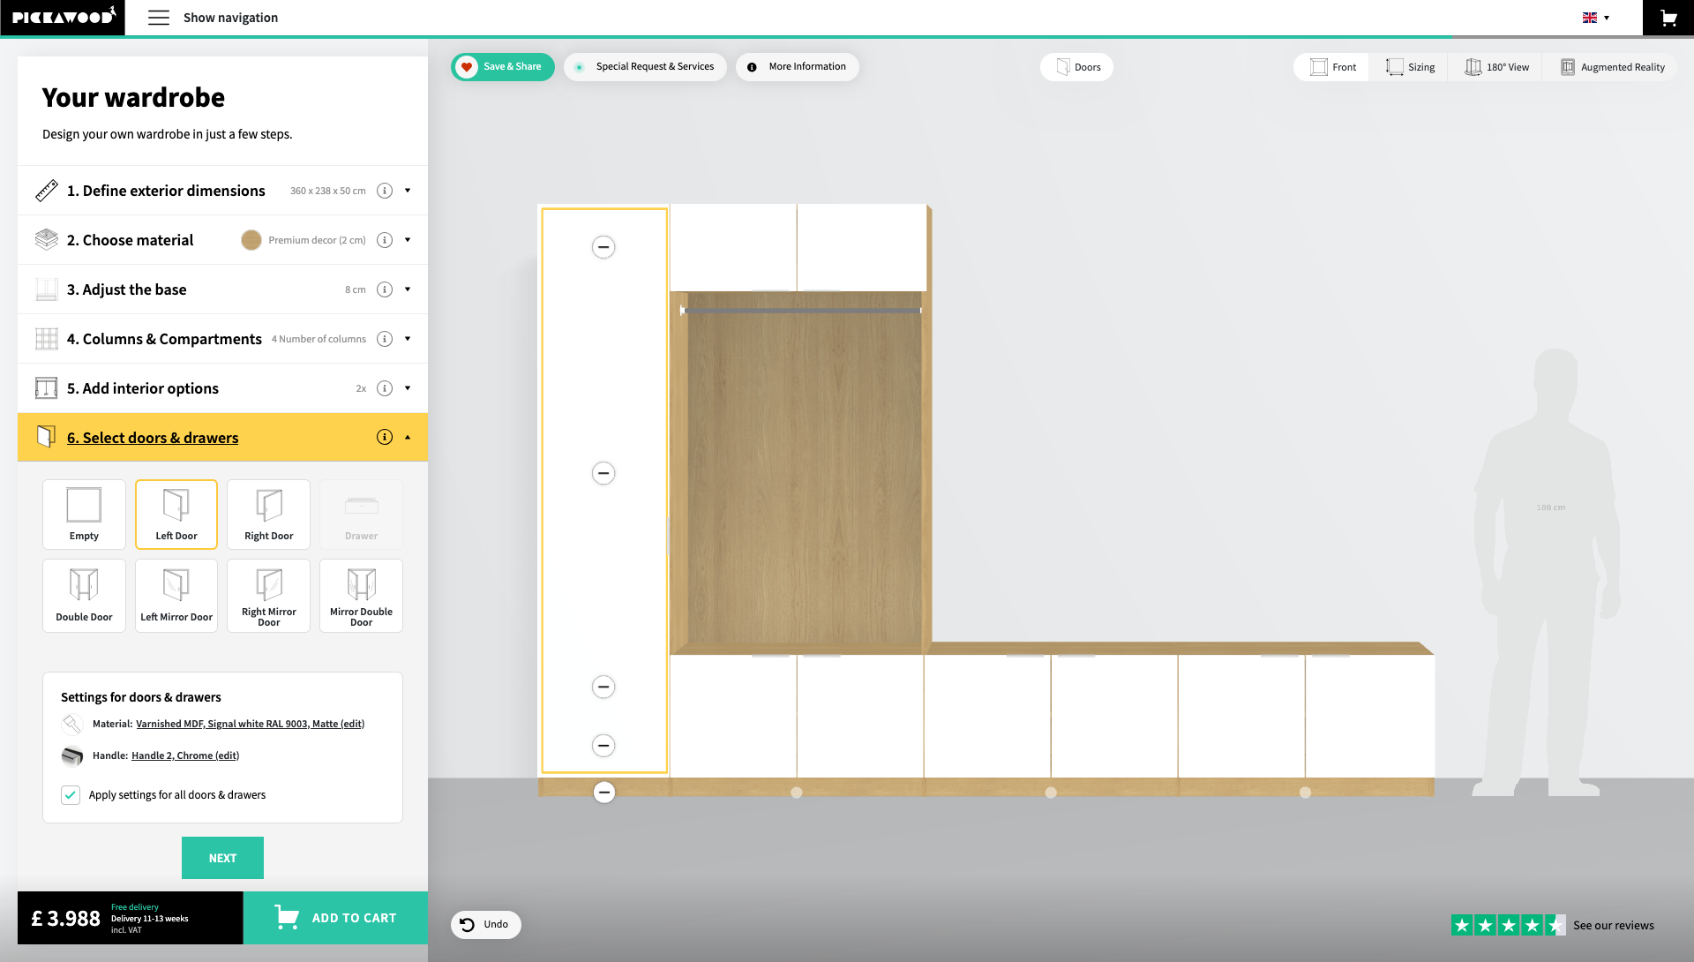Switch to the Sizing view

[x=1410, y=67]
